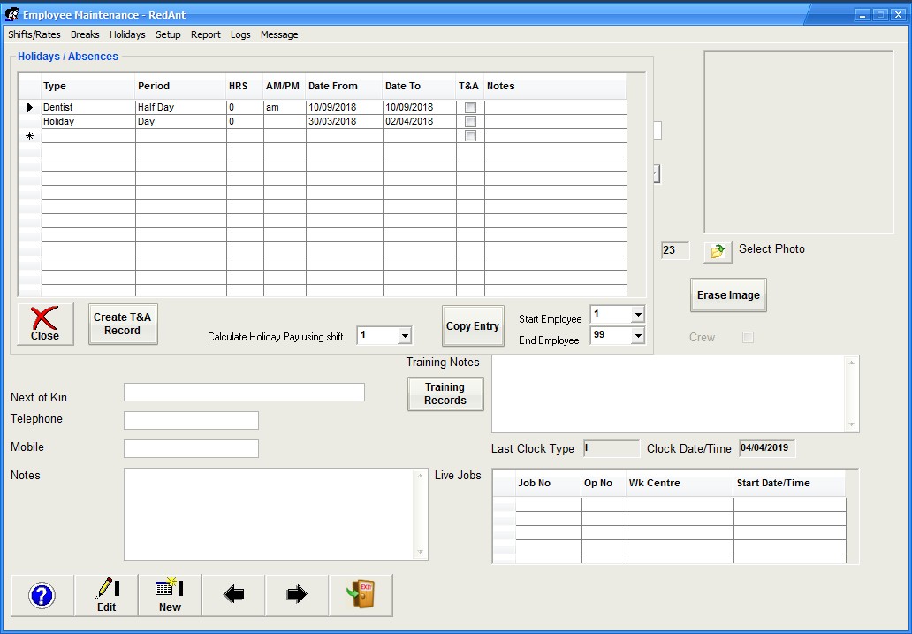Image resolution: width=912 pixels, height=634 pixels.
Task: Click into the Next of Kin field
Action: tap(244, 393)
